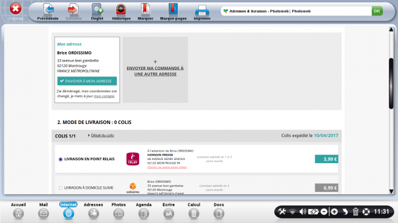Zoom out with the minus icon
Image resolution: width=398 pixels, height=223 pixels.
(x=324, y=211)
